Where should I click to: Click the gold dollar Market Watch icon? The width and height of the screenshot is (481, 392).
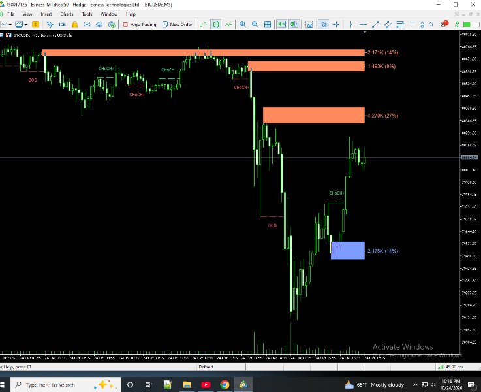tap(36, 25)
